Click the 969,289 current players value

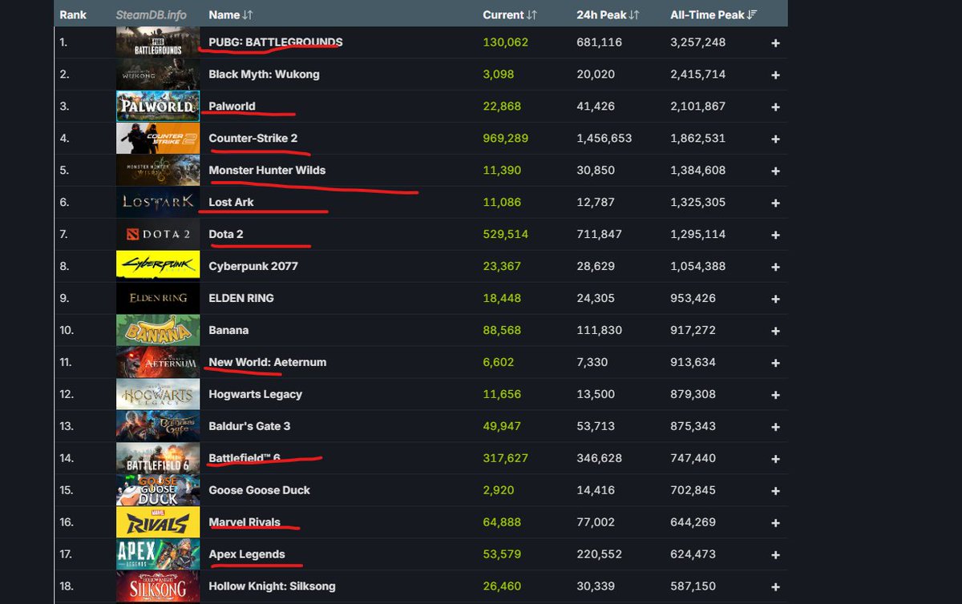click(x=506, y=138)
